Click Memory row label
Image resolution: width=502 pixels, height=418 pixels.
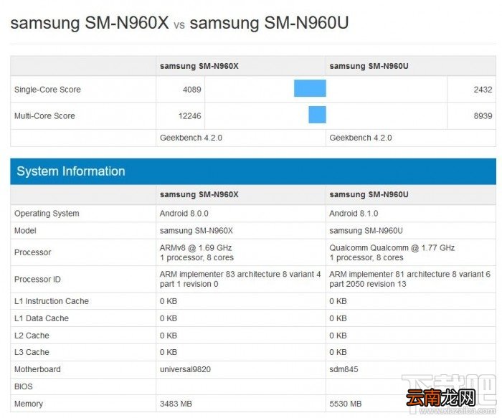(29, 404)
